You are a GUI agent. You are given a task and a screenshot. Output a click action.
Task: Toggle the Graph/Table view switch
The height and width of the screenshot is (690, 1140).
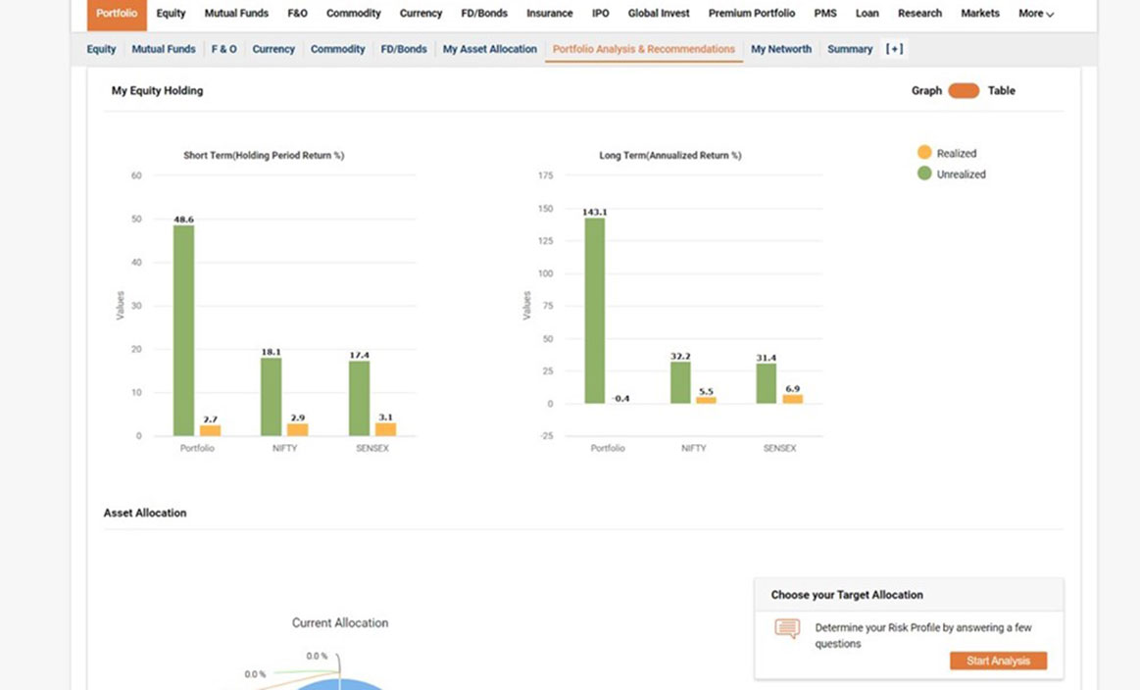(965, 91)
